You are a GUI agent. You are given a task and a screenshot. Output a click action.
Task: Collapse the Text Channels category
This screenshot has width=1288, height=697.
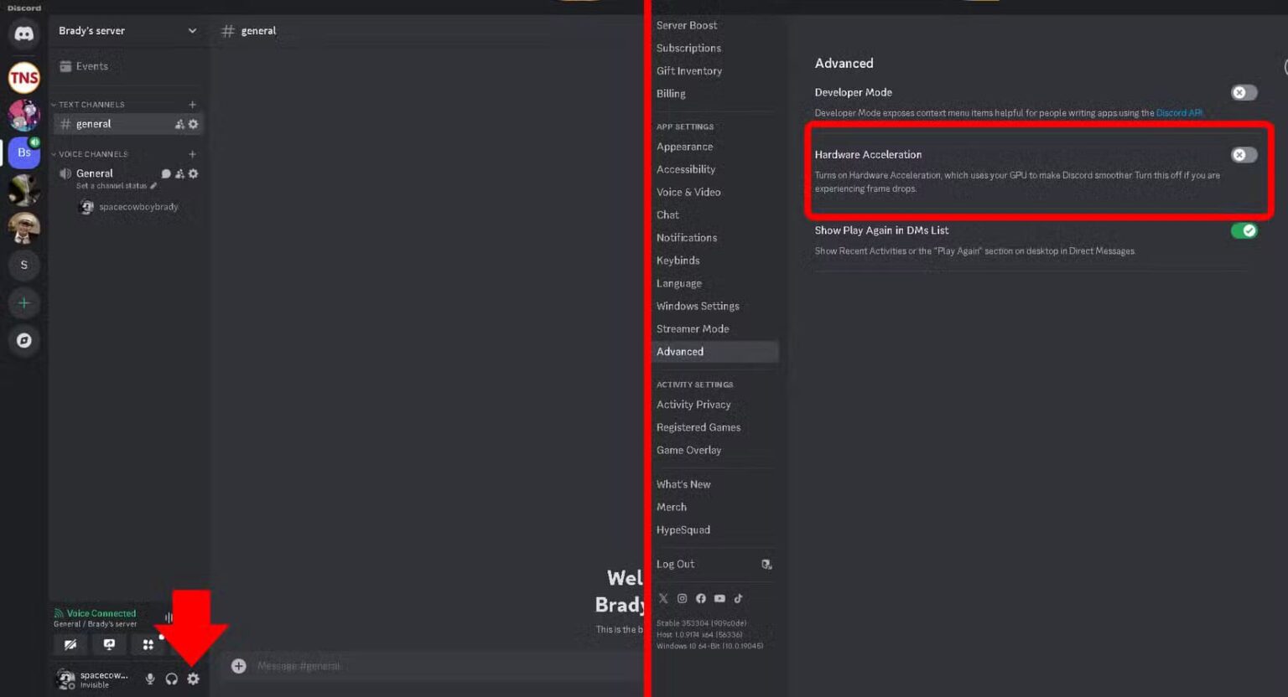click(91, 105)
